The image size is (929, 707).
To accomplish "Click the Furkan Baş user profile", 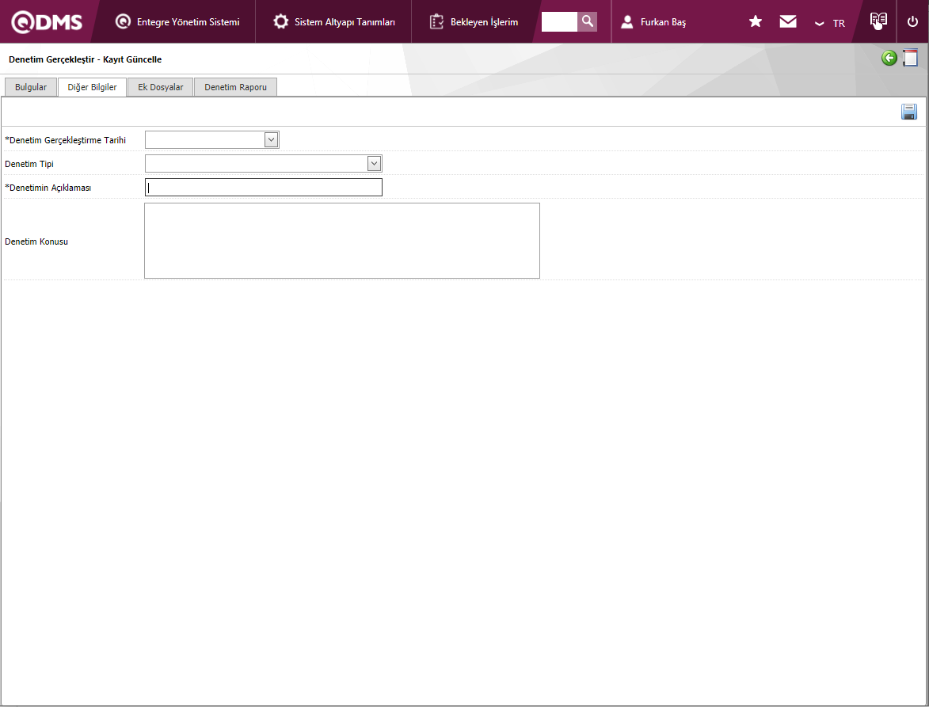I will point(654,22).
